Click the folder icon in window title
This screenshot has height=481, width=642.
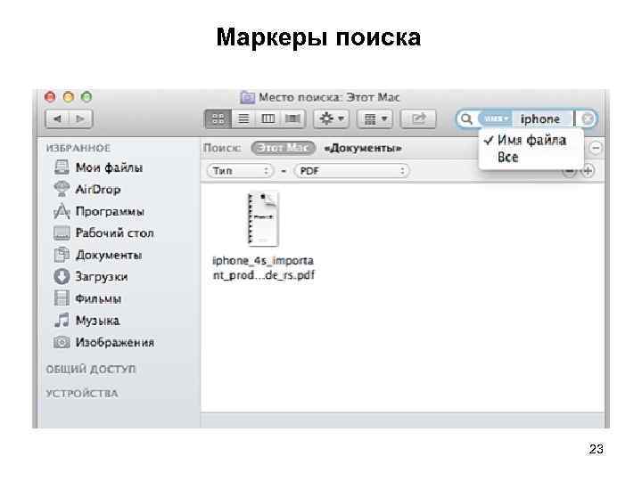[x=247, y=97]
